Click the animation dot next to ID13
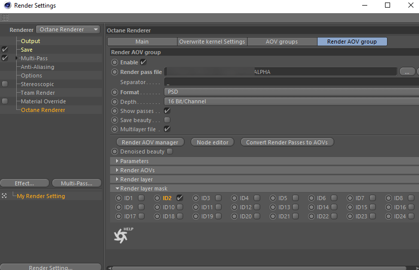The height and width of the screenshot is (270, 419). tap(273, 207)
